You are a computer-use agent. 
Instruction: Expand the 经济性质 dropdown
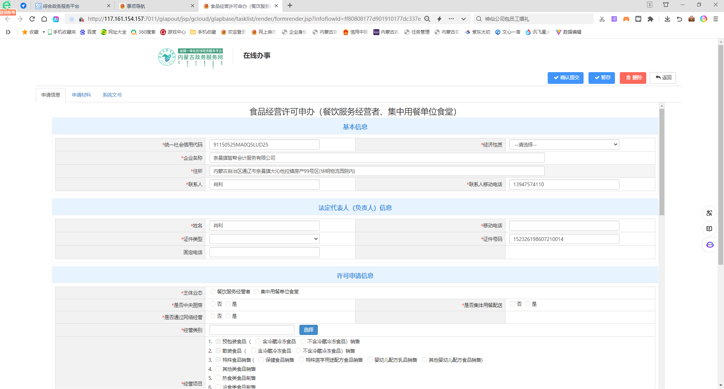point(564,145)
